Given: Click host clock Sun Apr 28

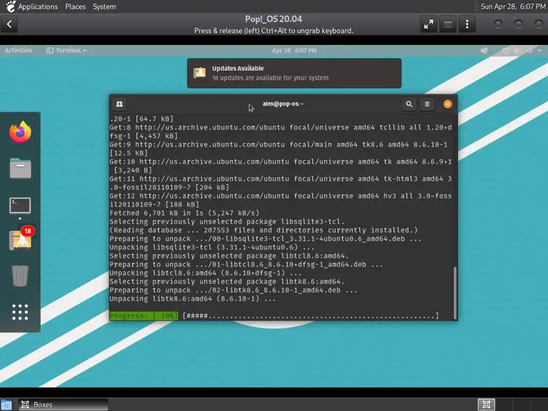Looking at the screenshot, I should coord(513,6).
